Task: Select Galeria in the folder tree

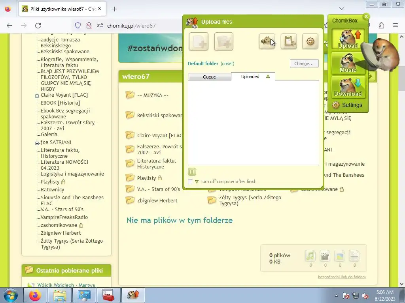Action: point(49,135)
